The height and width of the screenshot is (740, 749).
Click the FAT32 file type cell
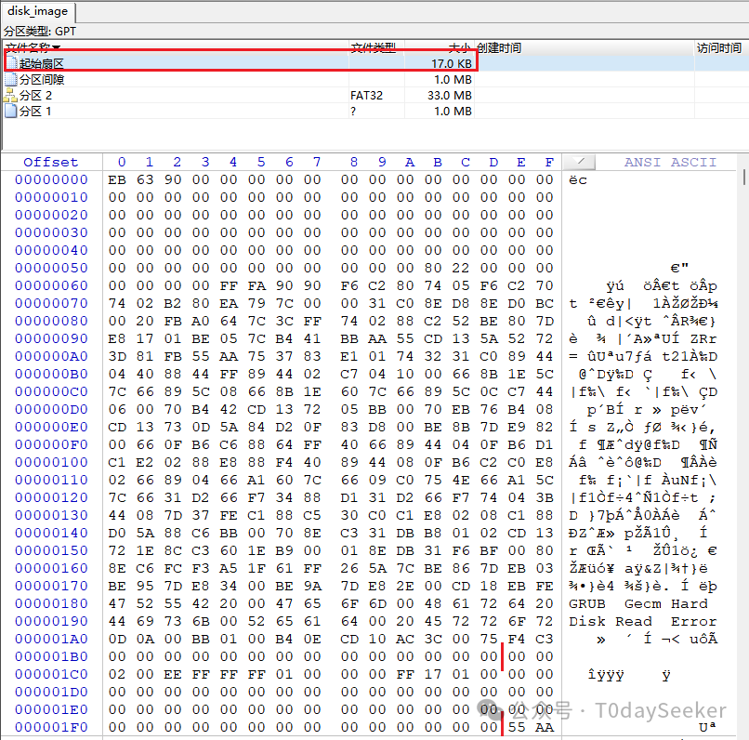point(366,95)
